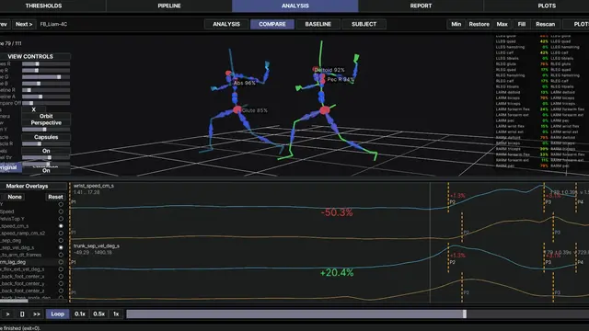Select the Speed overlay radio button
Image resolution: width=589 pixels, height=331 pixels.
point(61,211)
